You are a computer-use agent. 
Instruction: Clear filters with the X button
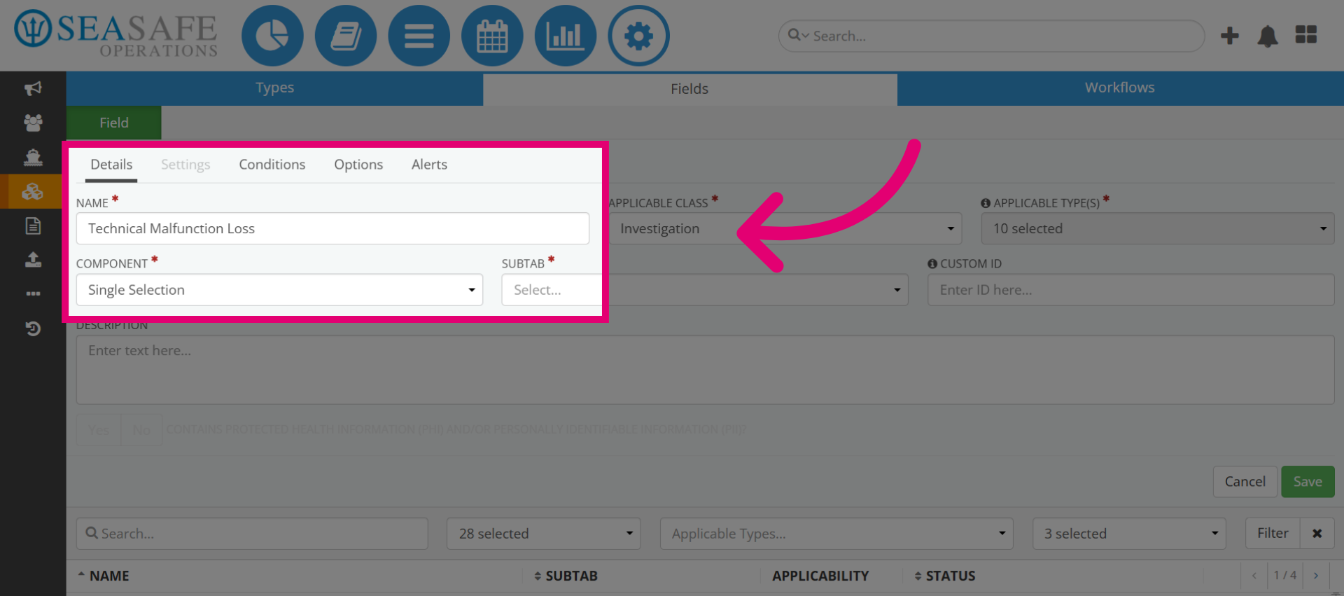click(1317, 534)
